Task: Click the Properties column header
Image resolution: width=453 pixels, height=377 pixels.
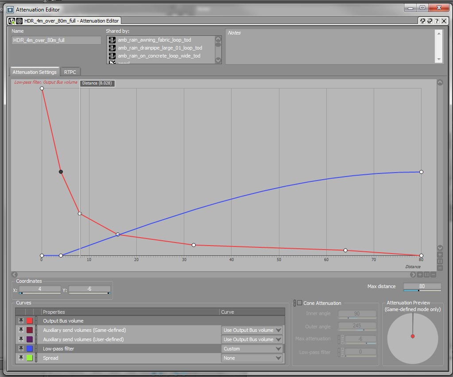Action: [x=131, y=312]
